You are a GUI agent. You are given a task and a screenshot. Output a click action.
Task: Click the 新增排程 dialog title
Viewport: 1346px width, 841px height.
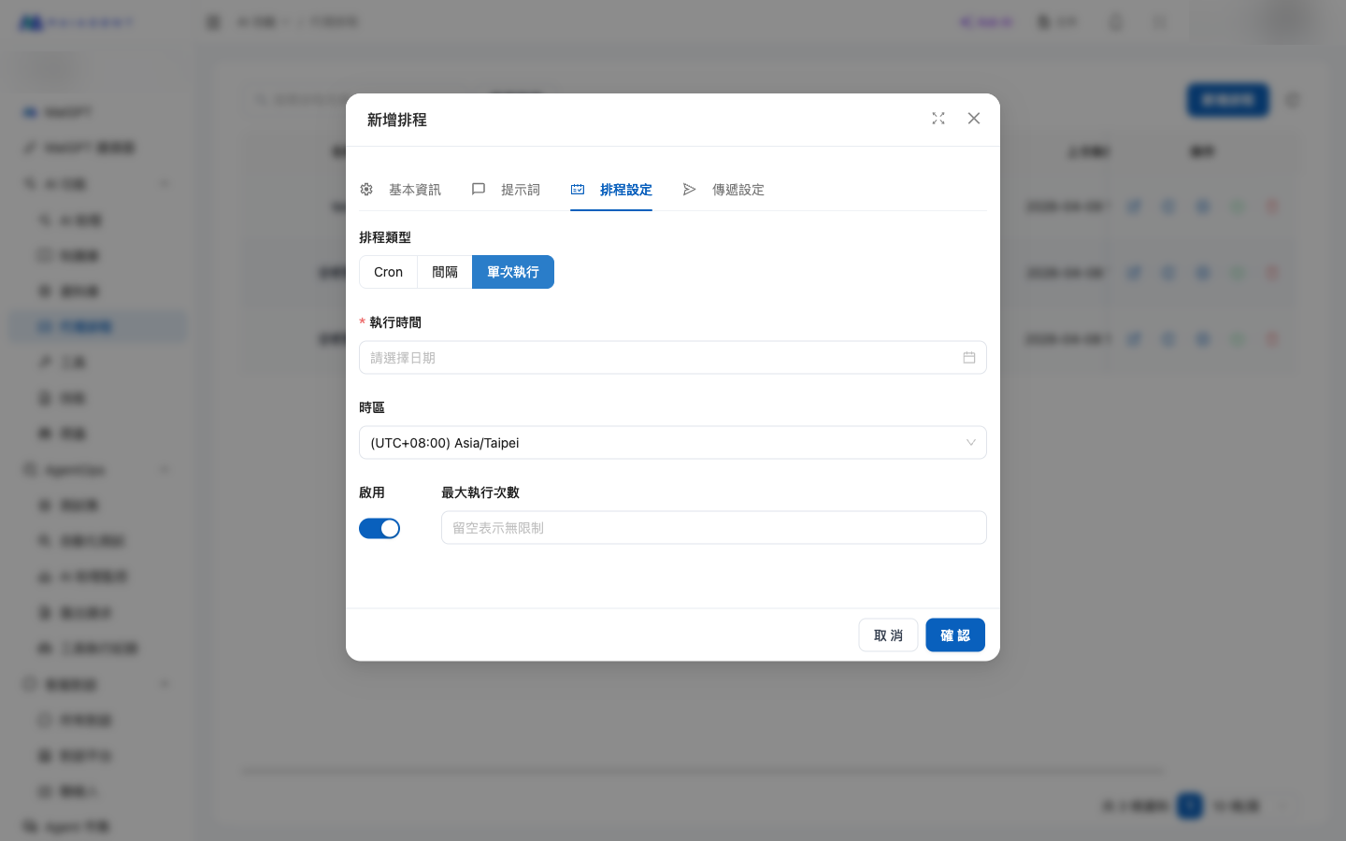pyautogui.click(x=397, y=120)
